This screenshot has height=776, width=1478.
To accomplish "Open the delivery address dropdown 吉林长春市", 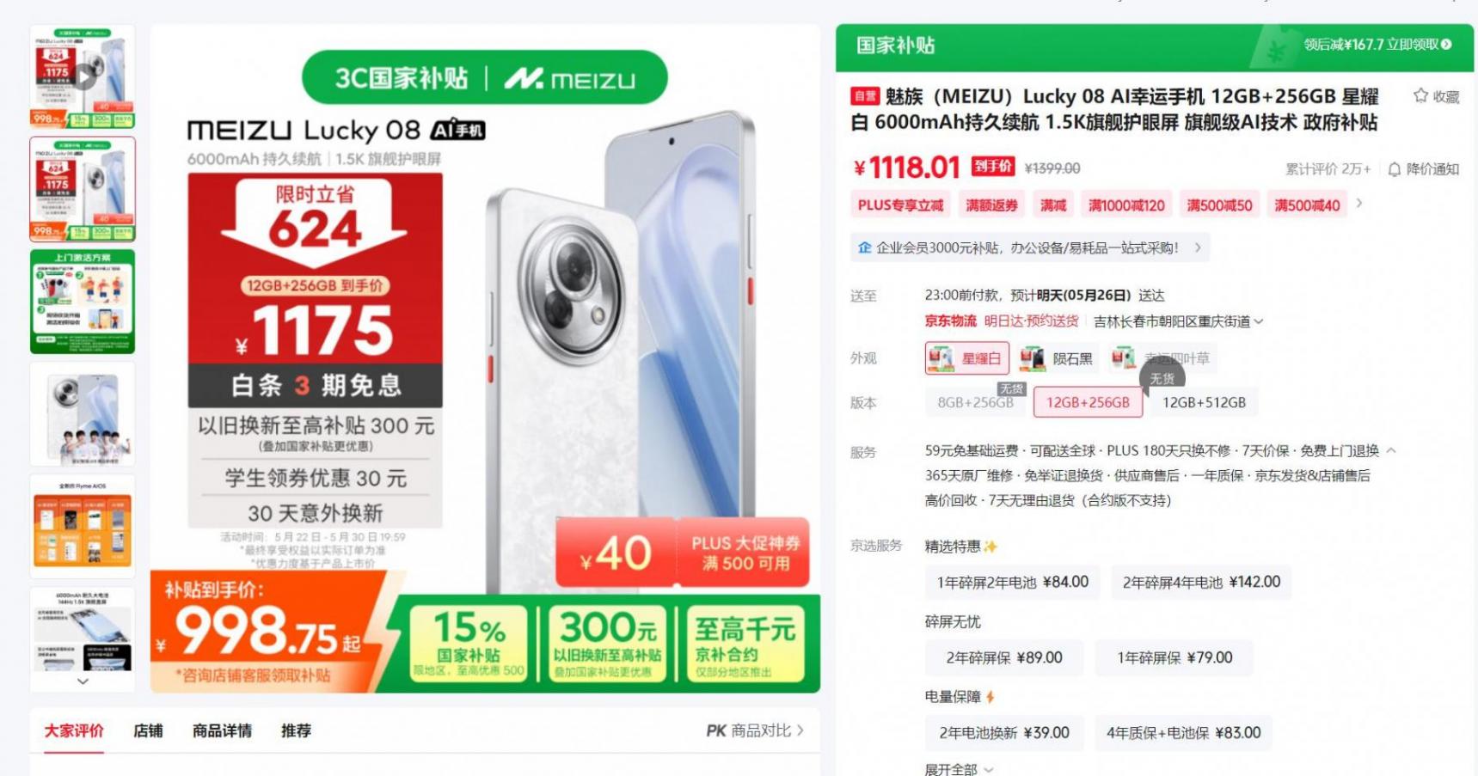I will tap(1178, 321).
